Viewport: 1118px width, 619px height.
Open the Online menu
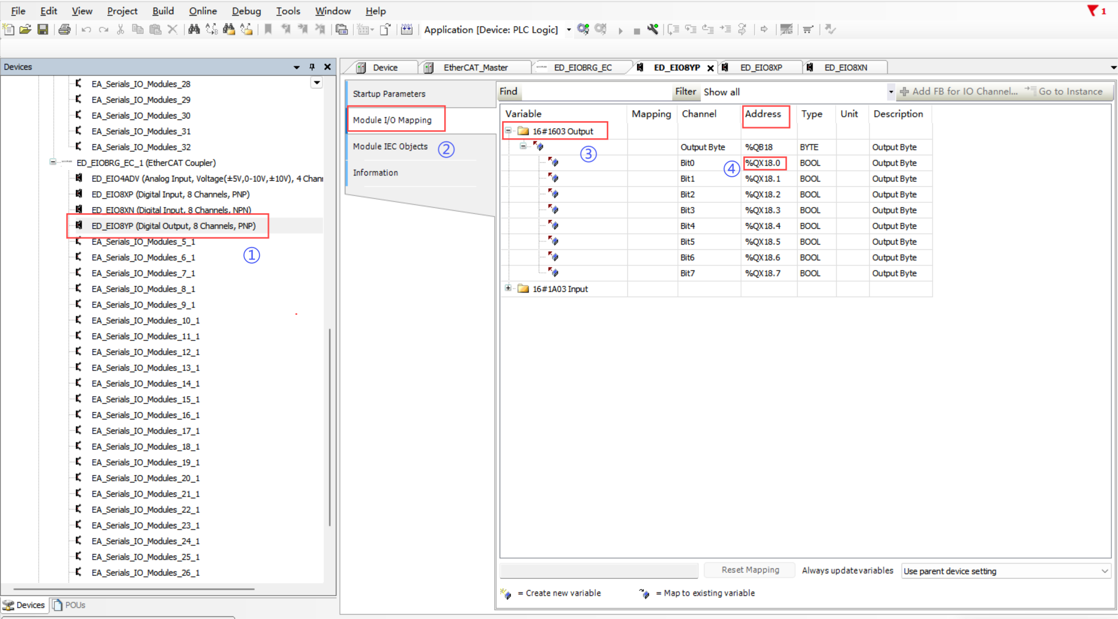pos(202,11)
